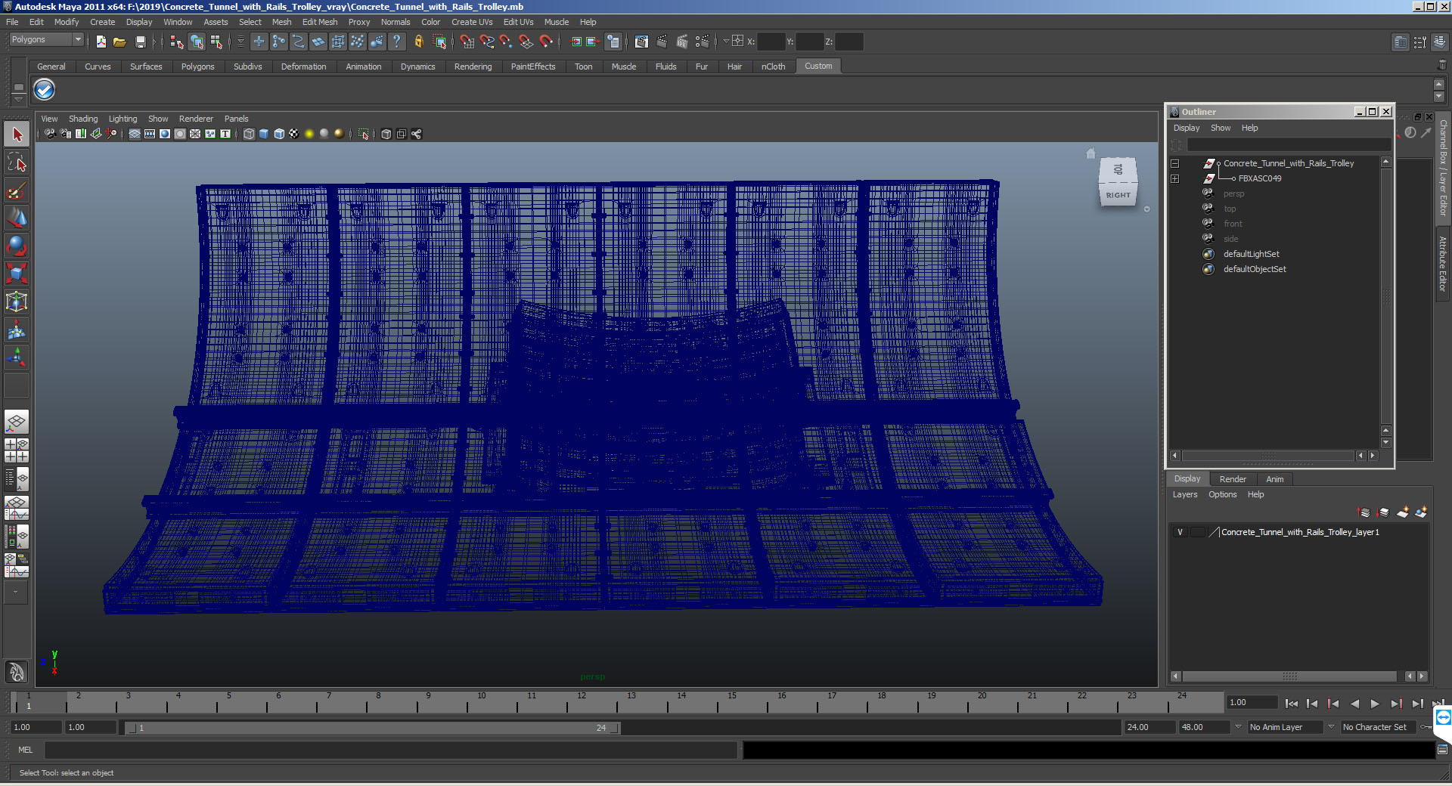This screenshot has width=1452, height=786.
Task: Select the Move tool cone icon
Action: pyautogui.click(x=17, y=218)
